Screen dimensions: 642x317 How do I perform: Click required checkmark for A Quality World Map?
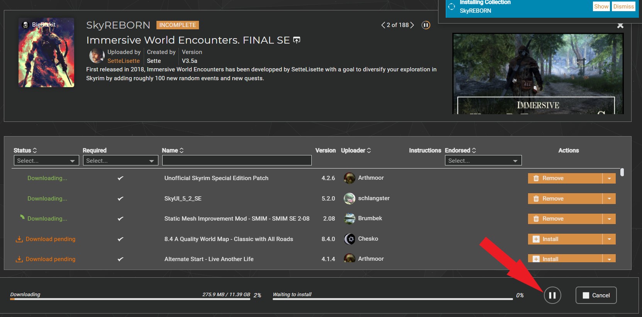click(x=121, y=239)
